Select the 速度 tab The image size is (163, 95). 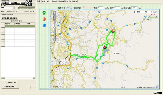point(48,1)
